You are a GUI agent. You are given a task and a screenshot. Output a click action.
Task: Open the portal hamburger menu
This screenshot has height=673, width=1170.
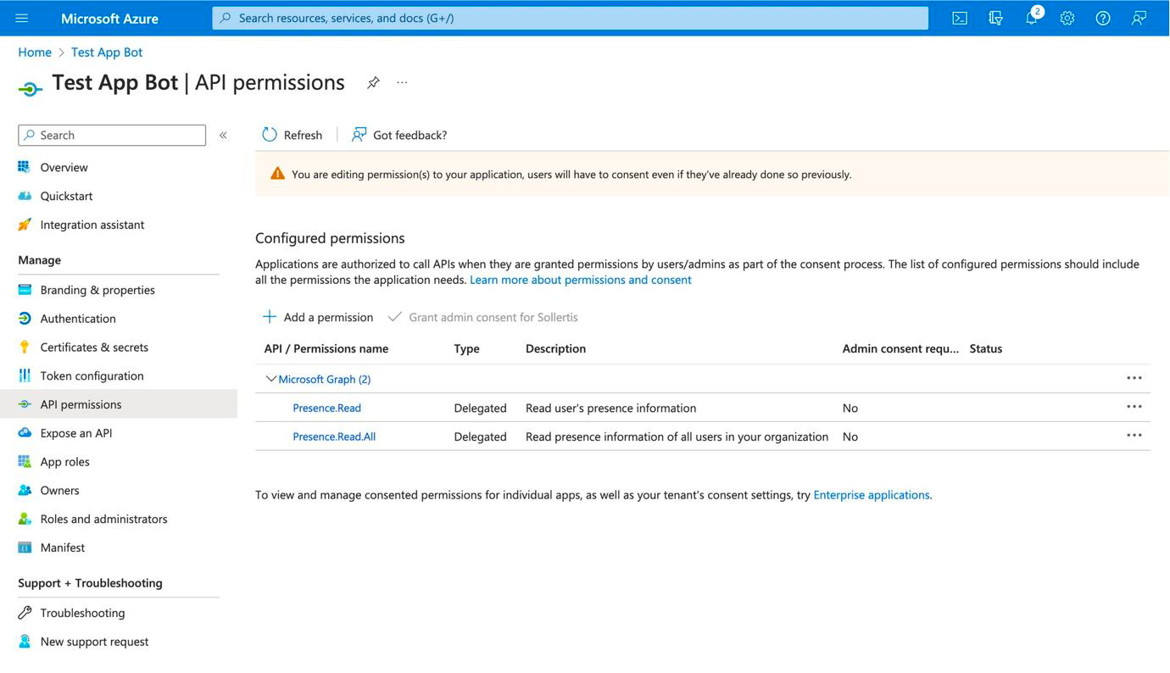(x=22, y=18)
